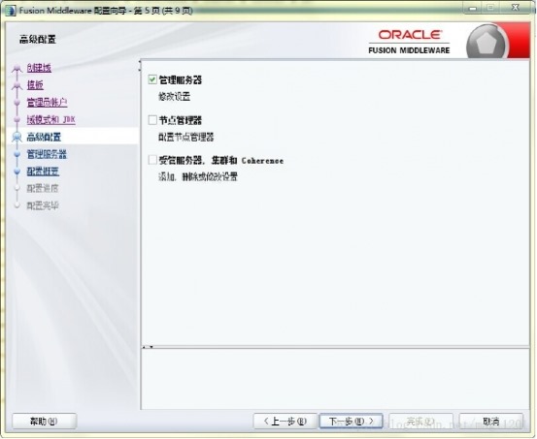Click the 帮助 button
Screen dimensions: 537x439
44,422
